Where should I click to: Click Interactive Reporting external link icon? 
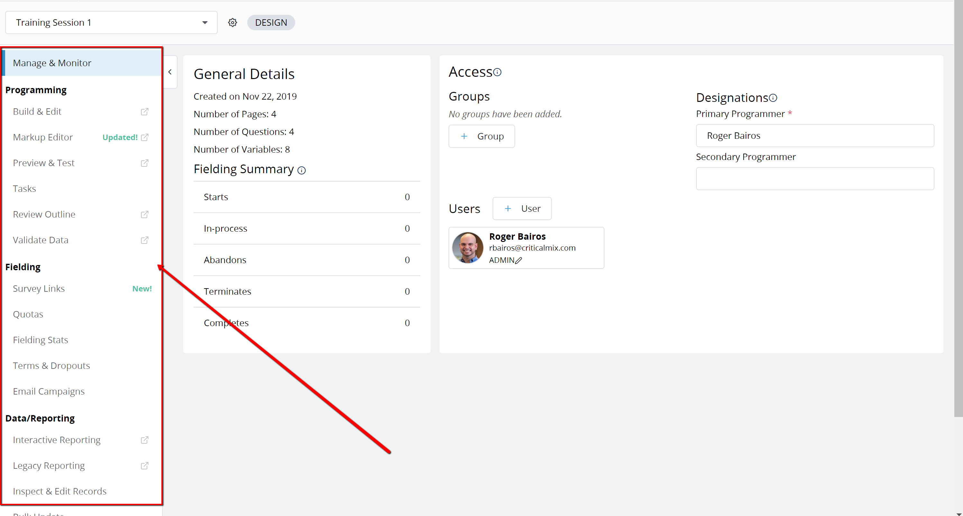pyautogui.click(x=145, y=440)
